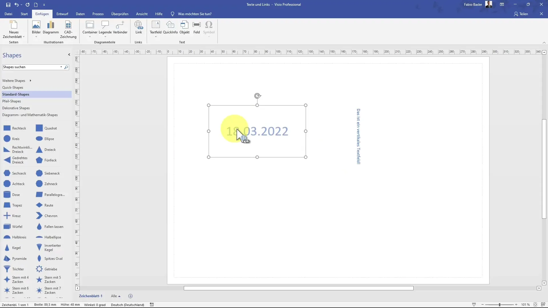Switch to the Zeichenblatt-1 page tab
The height and width of the screenshot is (308, 548).
90,296
